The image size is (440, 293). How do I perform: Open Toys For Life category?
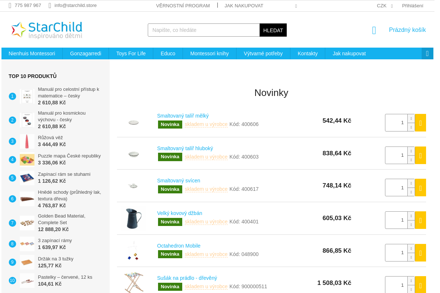pyautogui.click(x=131, y=53)
